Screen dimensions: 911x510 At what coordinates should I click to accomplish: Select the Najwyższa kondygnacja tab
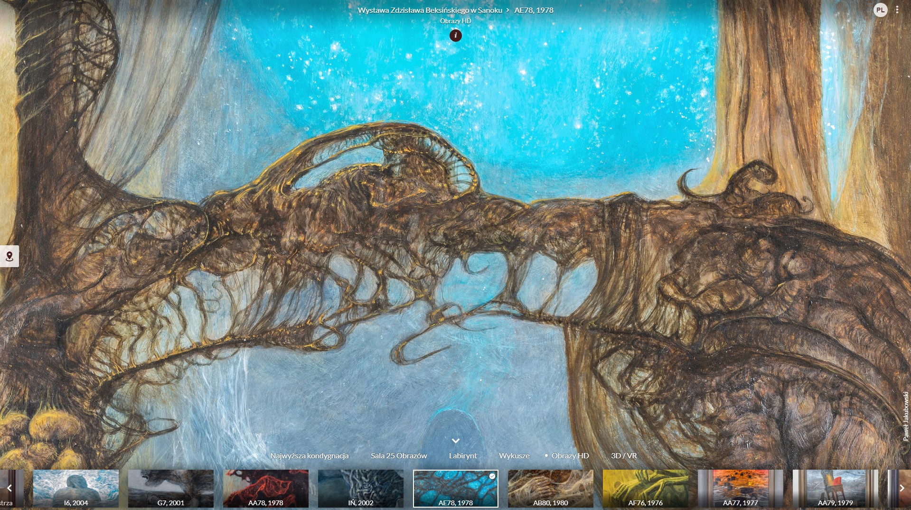pos(309,455)
